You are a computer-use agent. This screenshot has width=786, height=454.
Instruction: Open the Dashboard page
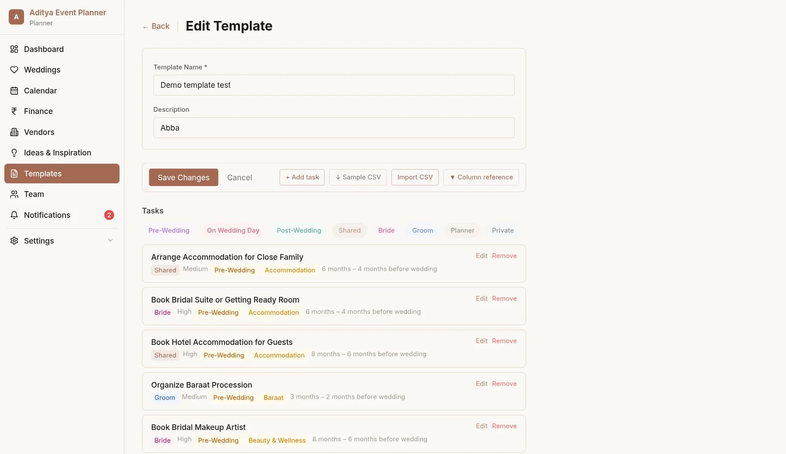coord(62,49)
